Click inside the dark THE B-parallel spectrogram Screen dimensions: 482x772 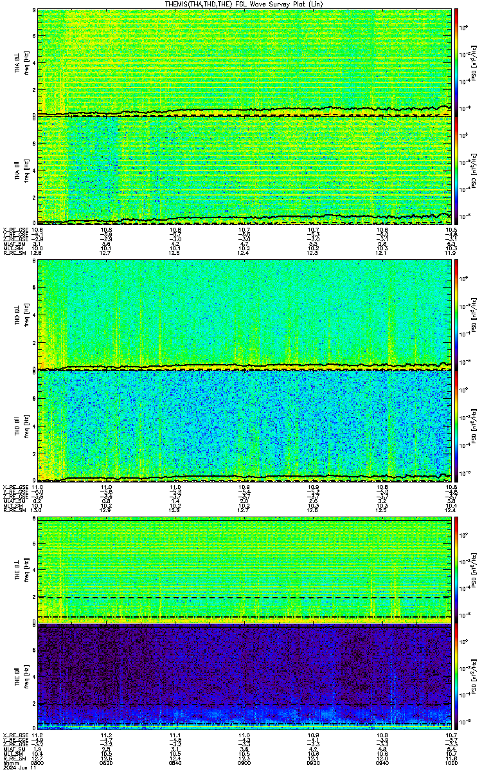(x=244, y=676)
